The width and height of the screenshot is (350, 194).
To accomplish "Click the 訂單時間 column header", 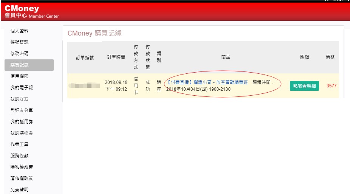I will [116, 57].
